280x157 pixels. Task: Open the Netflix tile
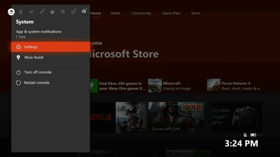(x=102, y=117)
